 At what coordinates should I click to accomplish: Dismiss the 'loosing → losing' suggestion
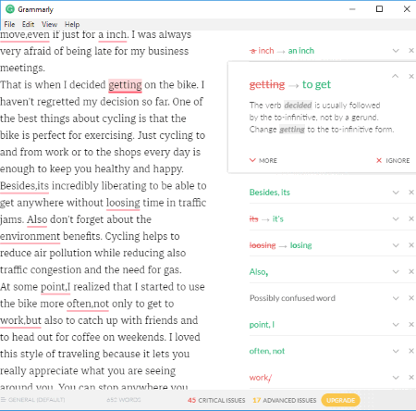click(411, 245)
